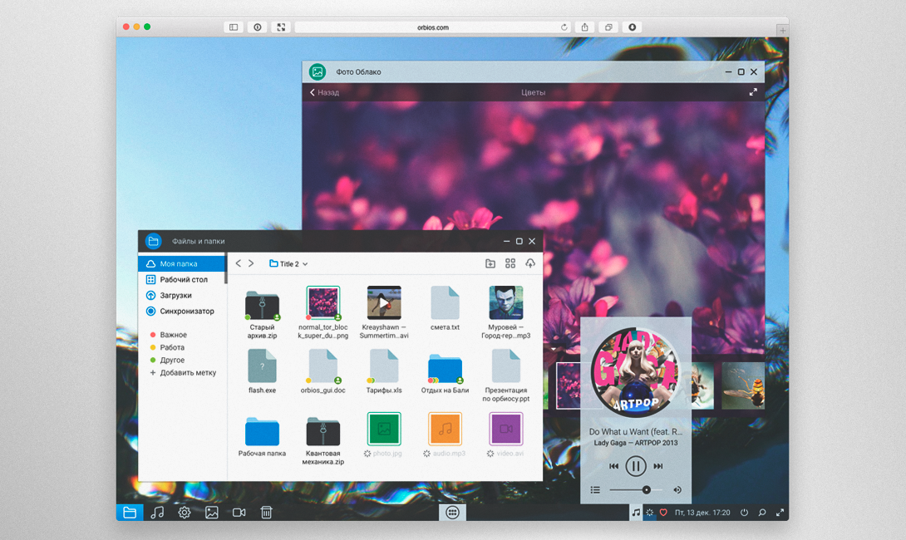Select the flash.exe file
Viewport: 906px width, 540px height.
click(262, 371)
